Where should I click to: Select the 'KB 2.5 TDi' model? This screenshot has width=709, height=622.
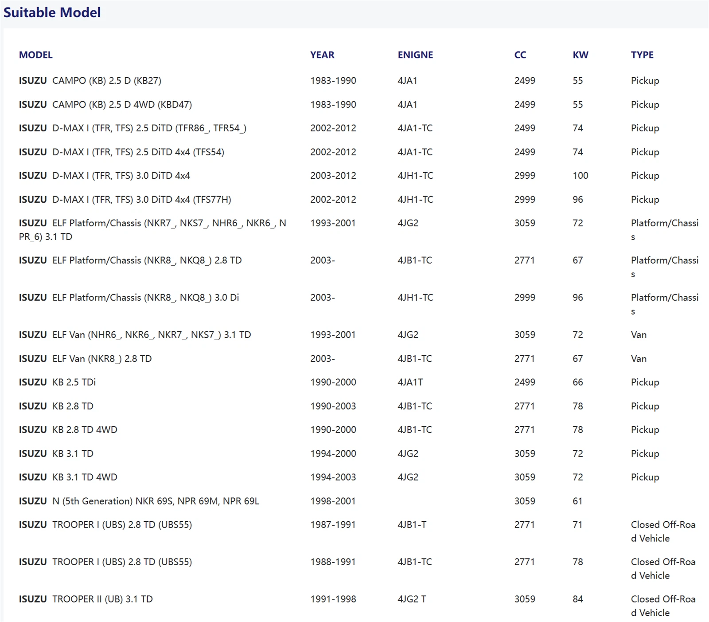57,382
